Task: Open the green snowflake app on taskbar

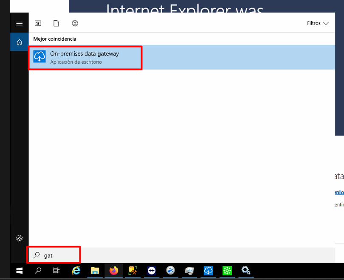Action: click(x=227, y=271)
